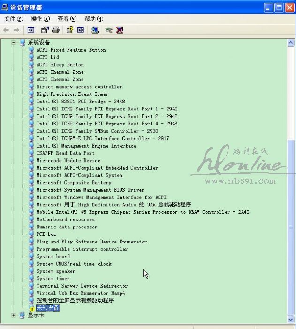This screenshot has height=329, width=296.
Task: Open the 帮助(H) menu
Action: tap(94, 19)
